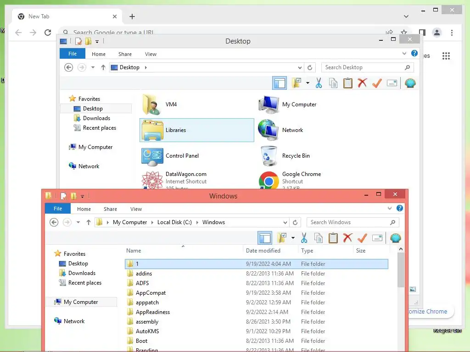Open the File tab in Windows window
Screen dimensions: 470x352
pyautogui.click(x=58, y=209)
